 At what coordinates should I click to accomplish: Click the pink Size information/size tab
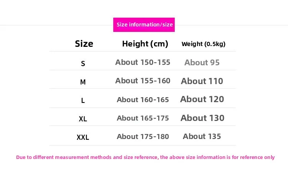point(144,25)
